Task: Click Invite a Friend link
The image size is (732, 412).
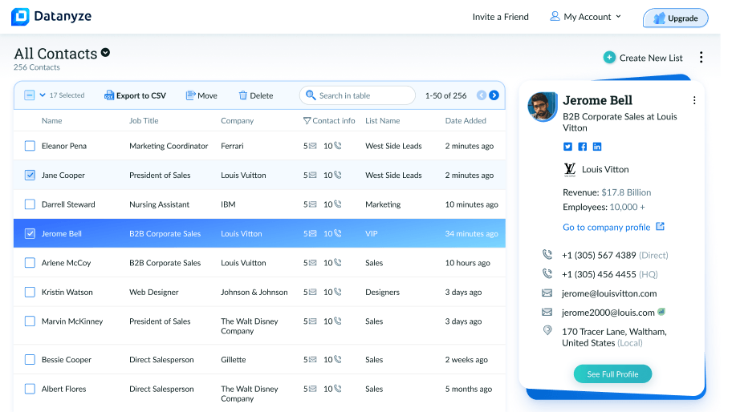Action: pos(501,17)
